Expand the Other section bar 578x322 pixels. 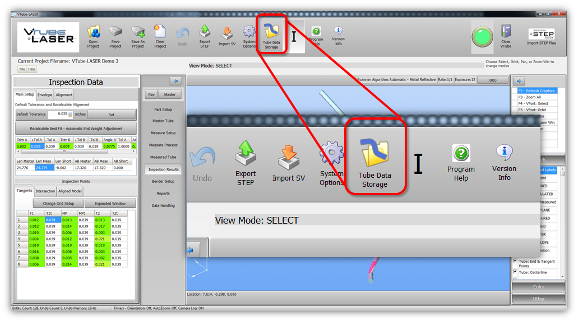coord(538,299)
